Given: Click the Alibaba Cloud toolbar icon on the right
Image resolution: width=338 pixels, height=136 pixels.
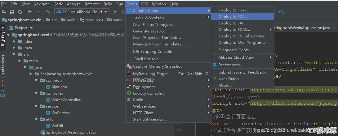Looking at the screenshot, I should pos(281,12).
